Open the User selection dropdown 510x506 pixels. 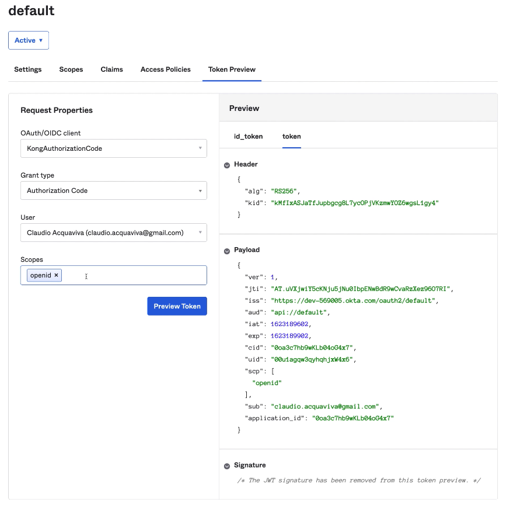tap(113, 233)
